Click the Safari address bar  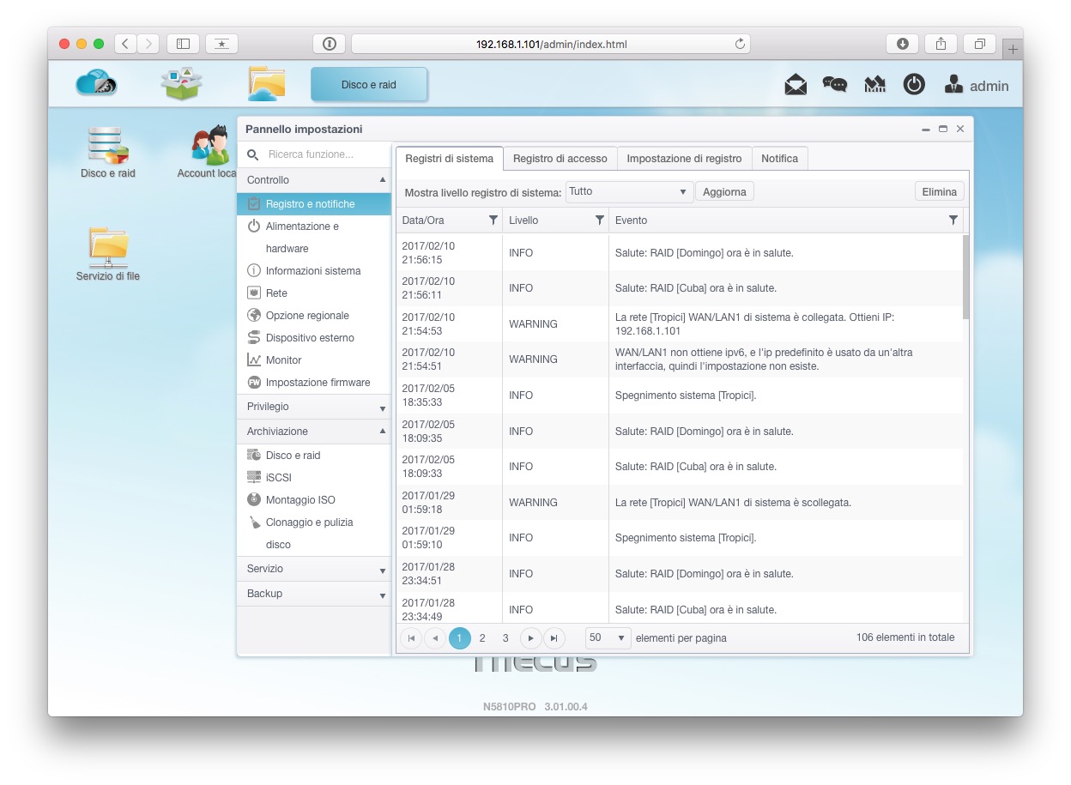551,44
